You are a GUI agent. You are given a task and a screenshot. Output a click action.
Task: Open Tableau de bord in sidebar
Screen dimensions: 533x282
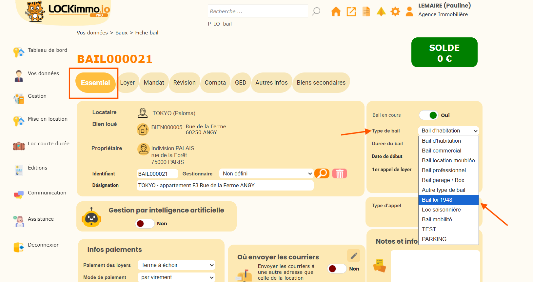point(47,50)
